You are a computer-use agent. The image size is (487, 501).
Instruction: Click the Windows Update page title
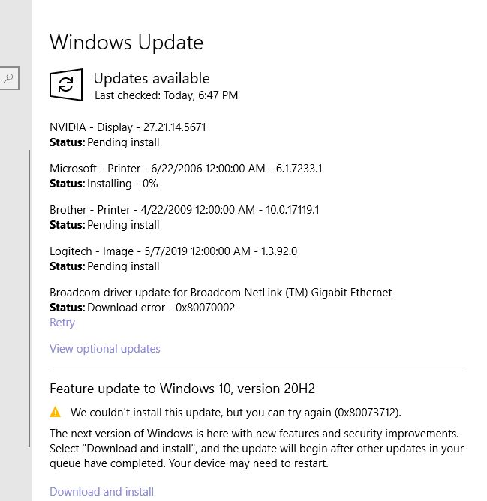click(x=126, y=43)
